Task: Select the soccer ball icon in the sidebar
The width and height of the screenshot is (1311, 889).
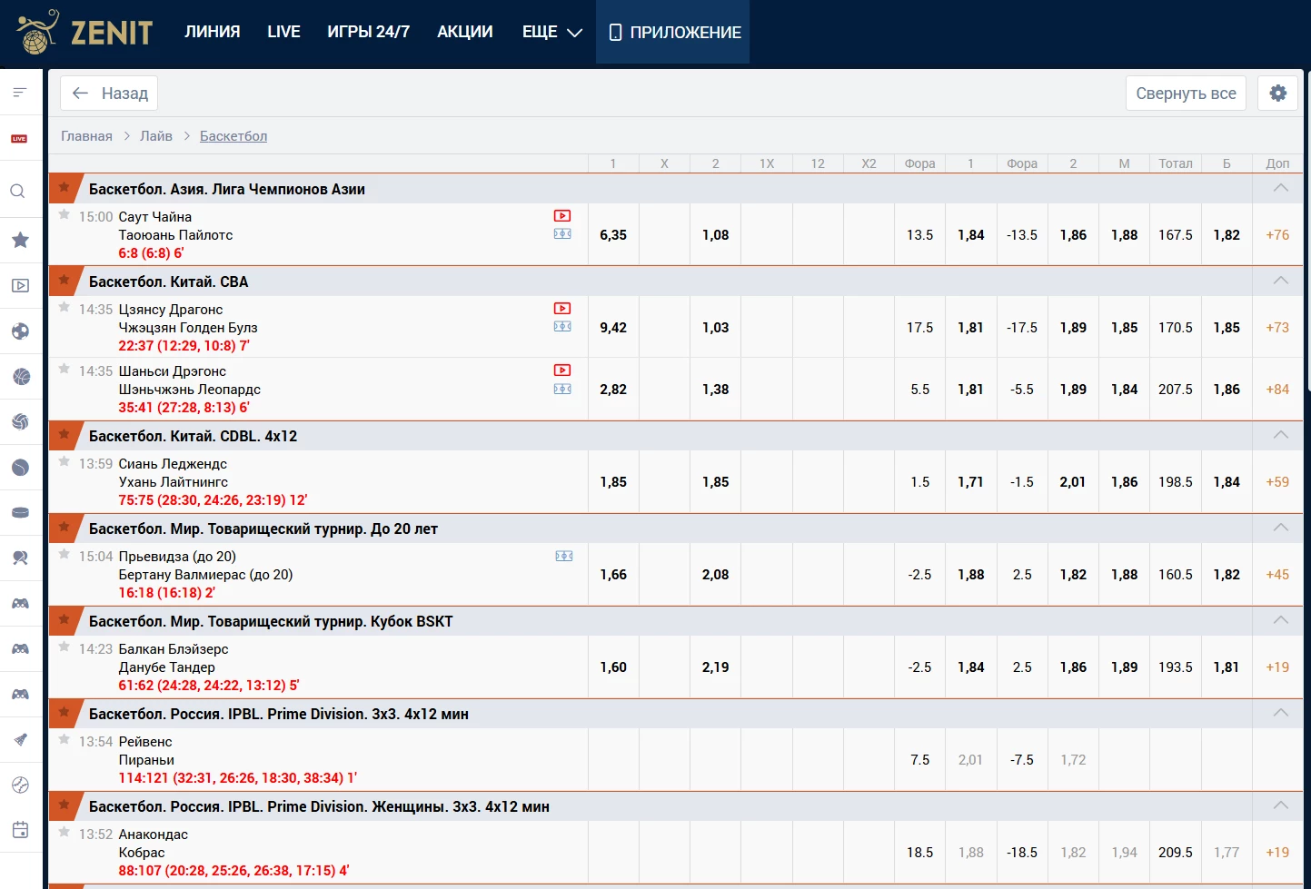Action: [21, 331]
